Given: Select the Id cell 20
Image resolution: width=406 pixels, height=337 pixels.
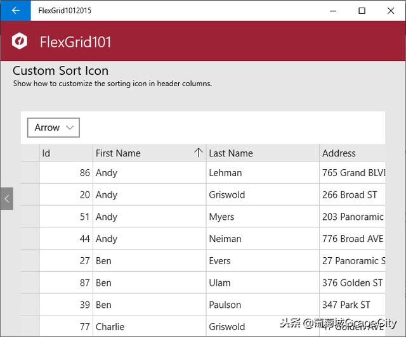Looking at the screenshot, I should click(66, 194).
